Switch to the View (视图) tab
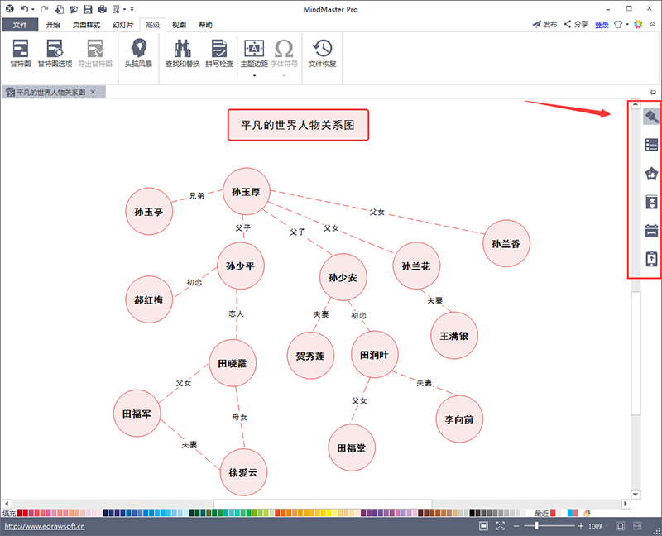 click(x=179, y=25)
